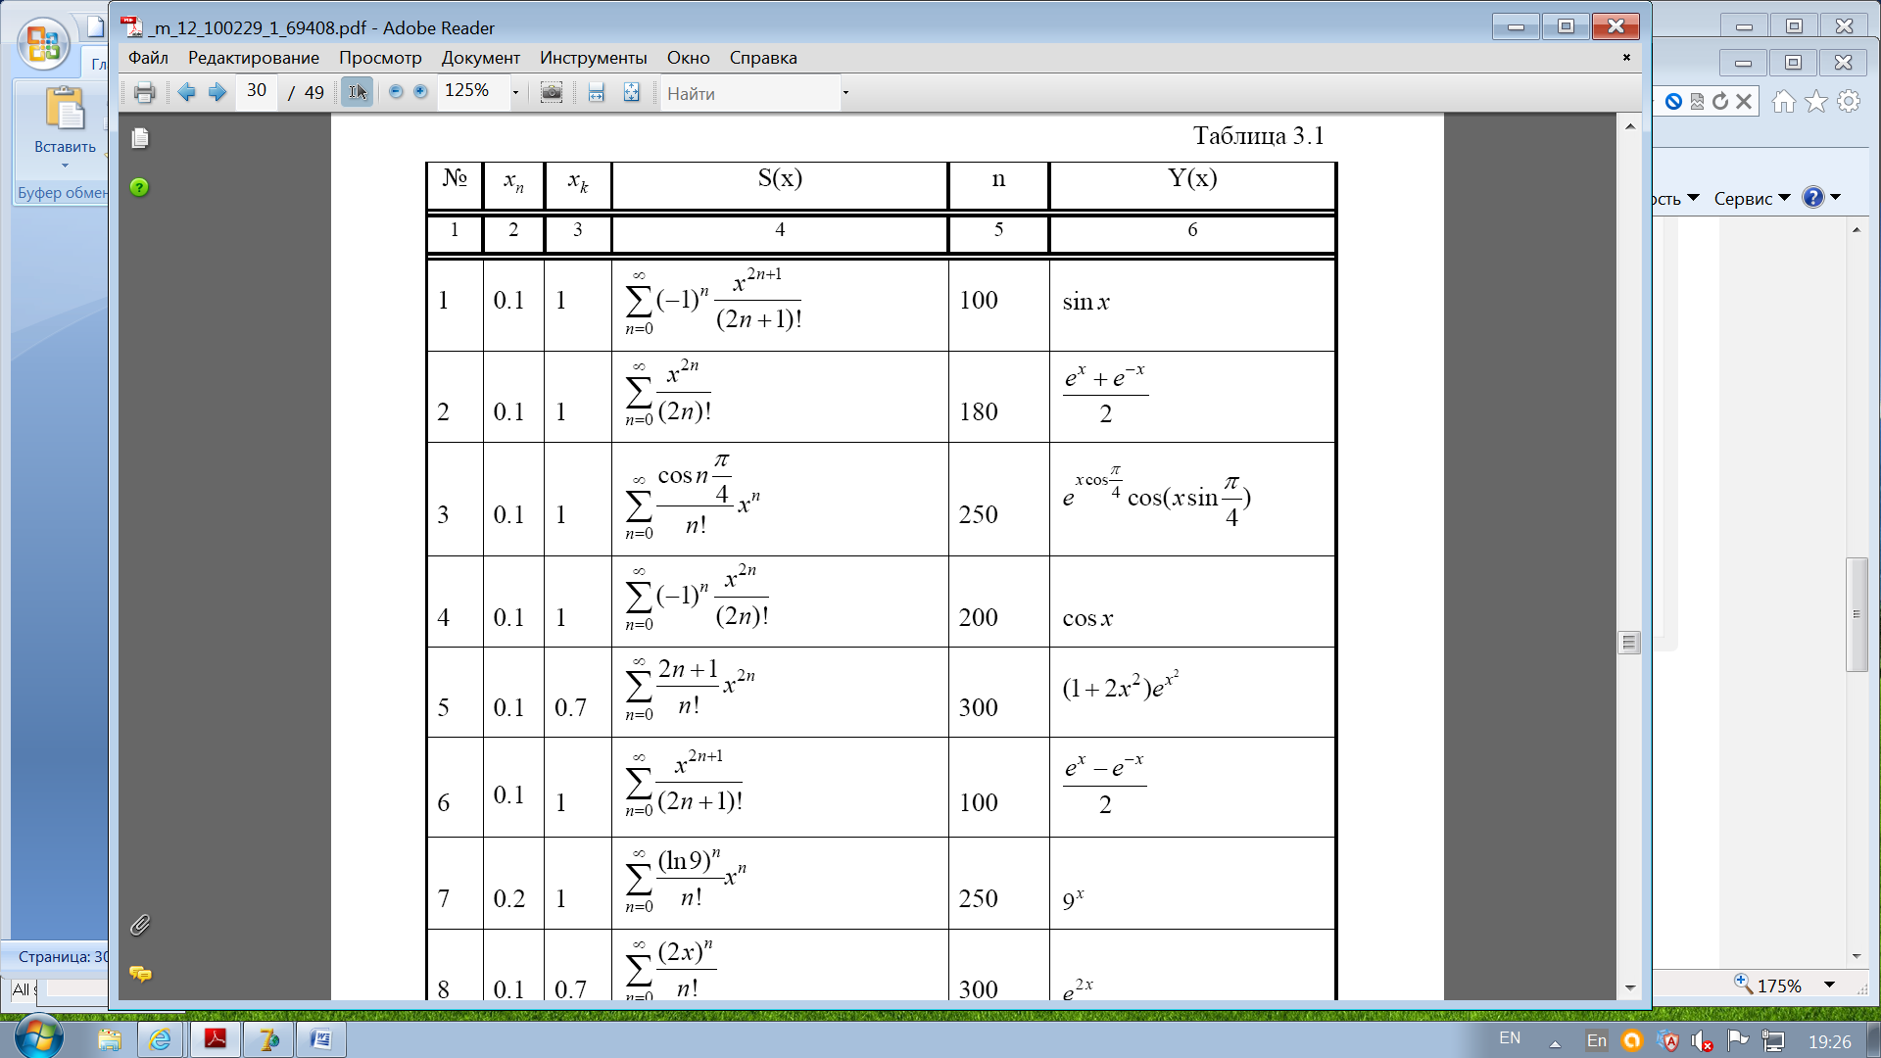The image size is (1881, 1058).
Task: Expand the zoom level dropdown arrow
Action: point(515,93)
